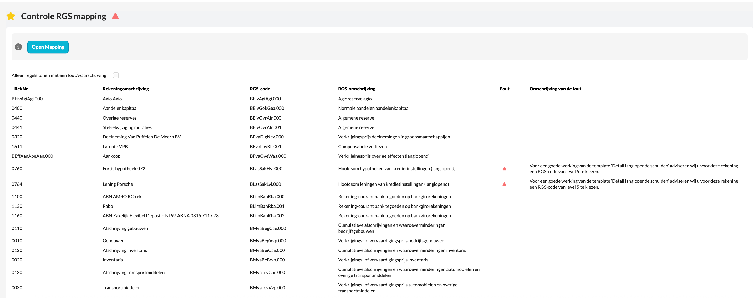
Task: Click the Fout column header
Action: 505,89
